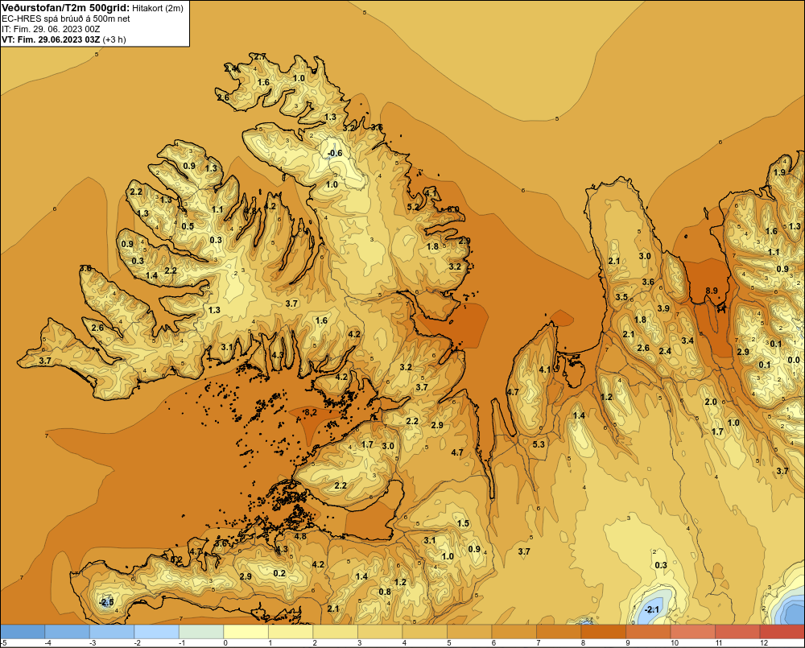Click the 4.7 value near the fjord island
The image size is (805, 648).
(512, 392)
